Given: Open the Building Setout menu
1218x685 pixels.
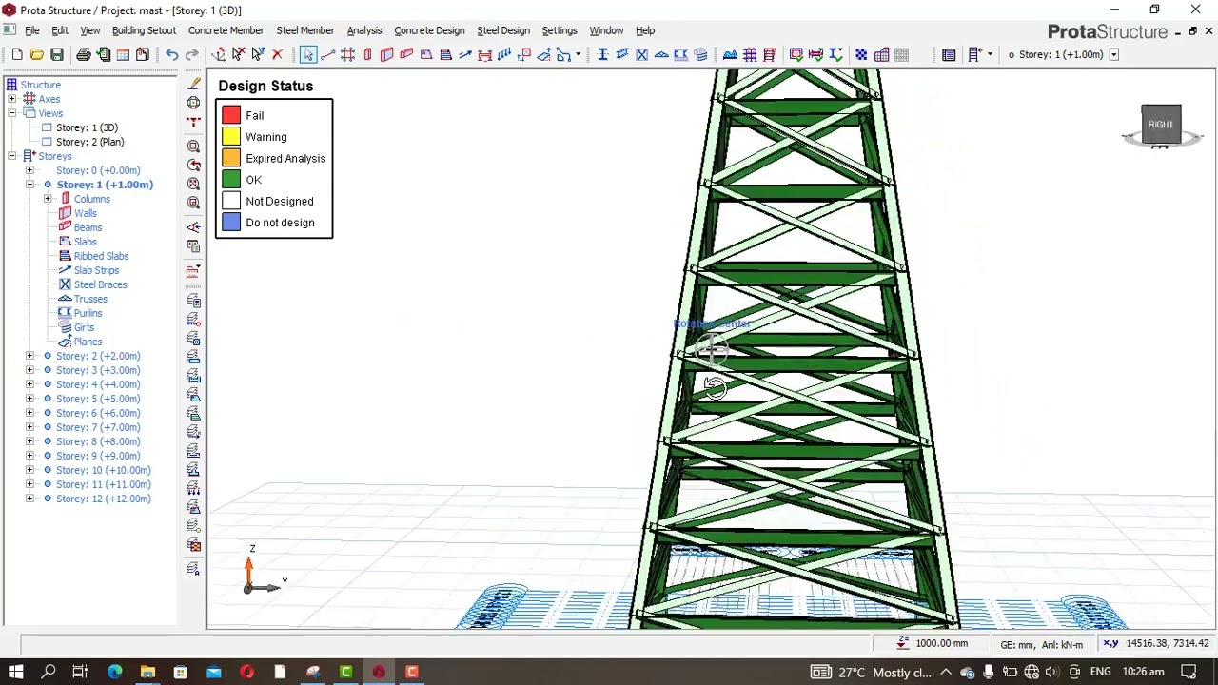Looking at the screenshot, I should tap(144, 30).
